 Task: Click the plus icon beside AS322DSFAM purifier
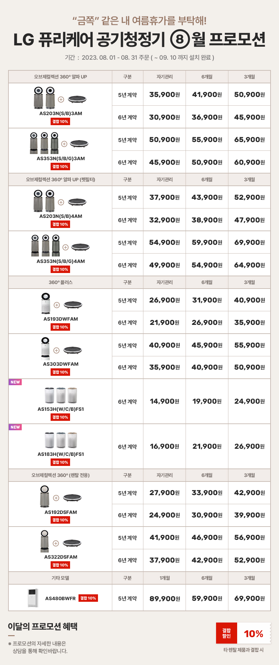pos(56,543)
